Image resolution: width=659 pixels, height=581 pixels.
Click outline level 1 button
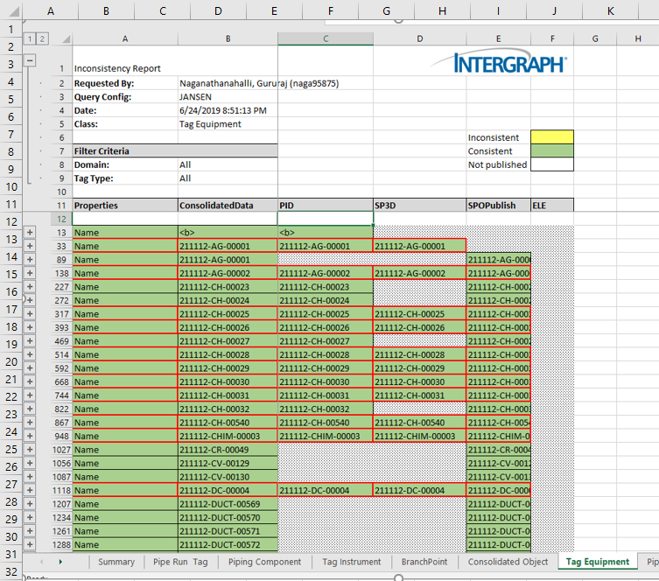click(x=32, y=39)
